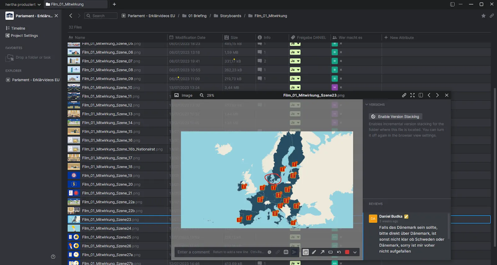Add a New Attribute column
This screenshot has width=497, height=265.
[399, 38]
